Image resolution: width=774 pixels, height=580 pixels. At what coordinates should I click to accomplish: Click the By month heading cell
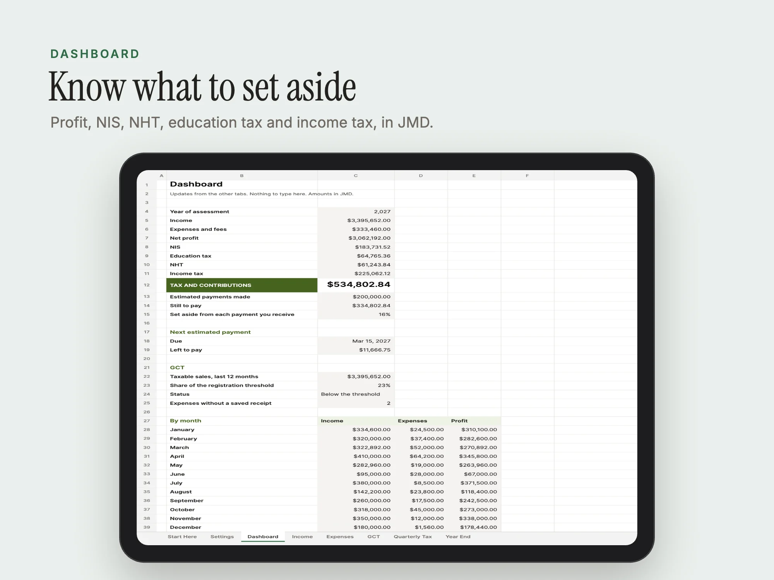[242, 421]
